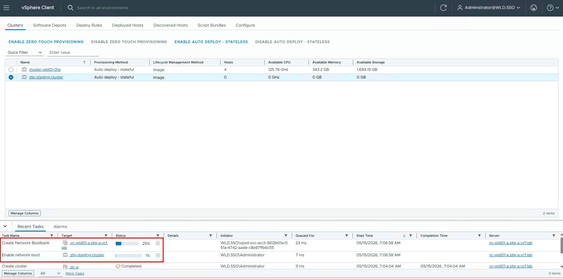Filter the Details column in tasks
The width and height of the screenshot is (563, 279).
point(211,236)
